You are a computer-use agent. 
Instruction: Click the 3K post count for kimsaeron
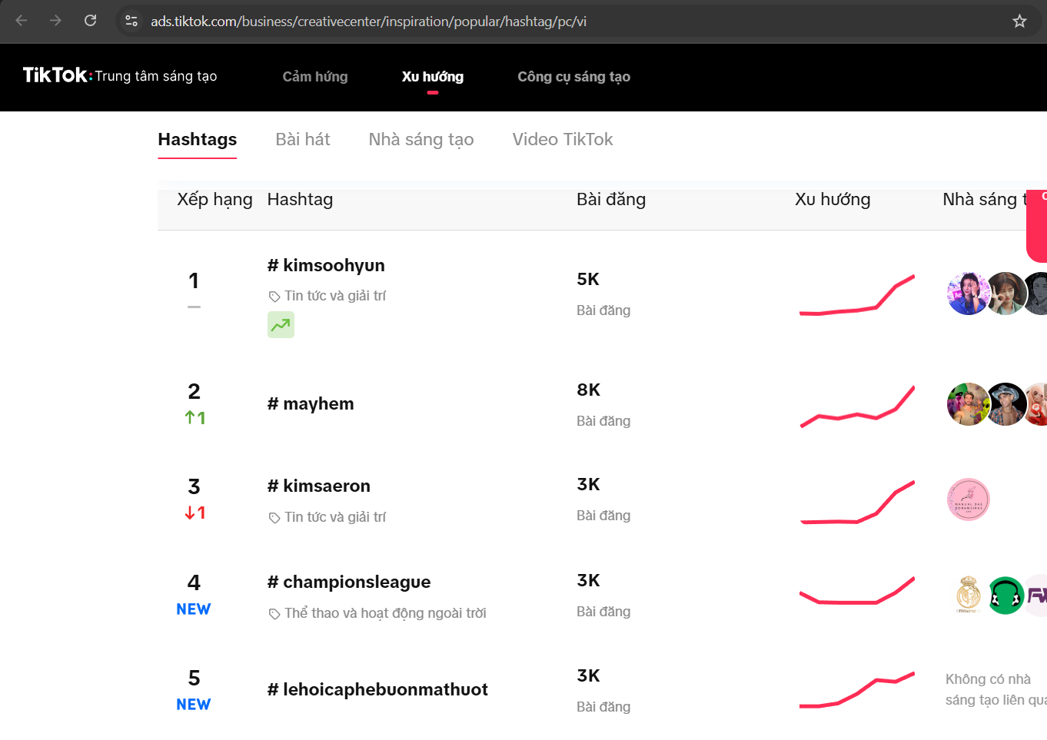click(x=589, y=485)
